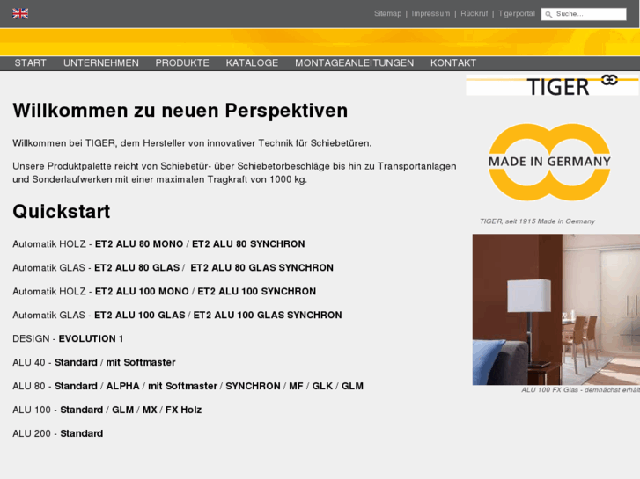Open the KONTAKT menu

[x=453, y=63]
